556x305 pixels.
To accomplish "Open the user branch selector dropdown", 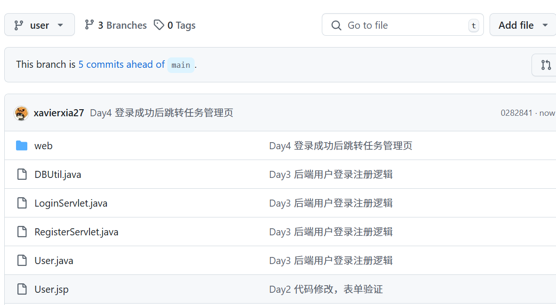I will 40,25.
